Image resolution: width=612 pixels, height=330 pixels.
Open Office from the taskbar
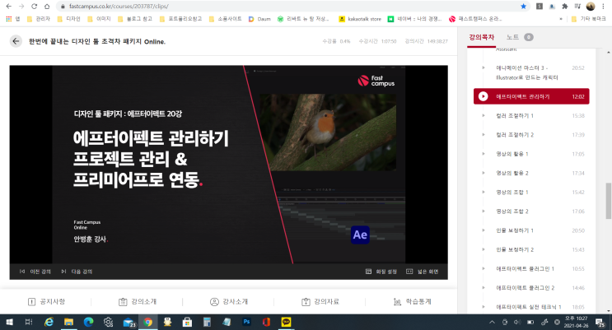click(x=266, y=323)
